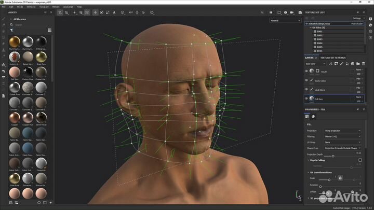Viewport: 374px width, 210px height.
Task: Add a mask using the mask icon
Action: (x=336, y=64)
